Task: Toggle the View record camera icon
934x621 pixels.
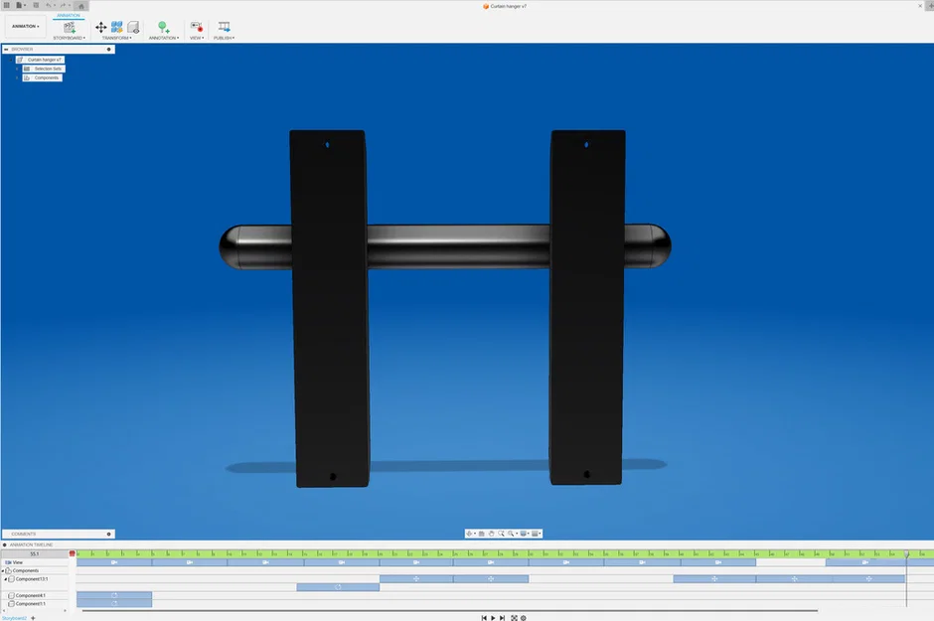Action: (x=197, y=28)
